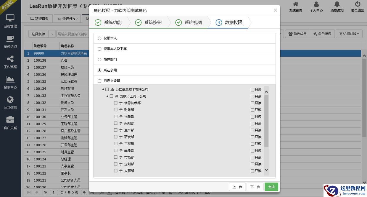Go to the previous page of the grid

(37, 192)
